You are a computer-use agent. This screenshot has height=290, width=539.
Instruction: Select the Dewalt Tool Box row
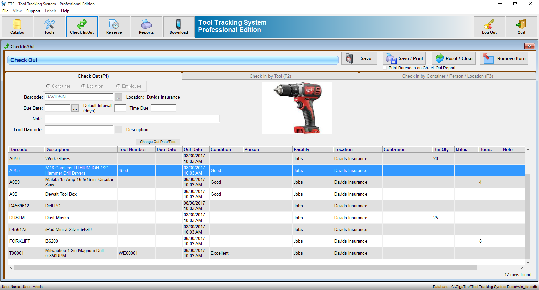[266, 194]
